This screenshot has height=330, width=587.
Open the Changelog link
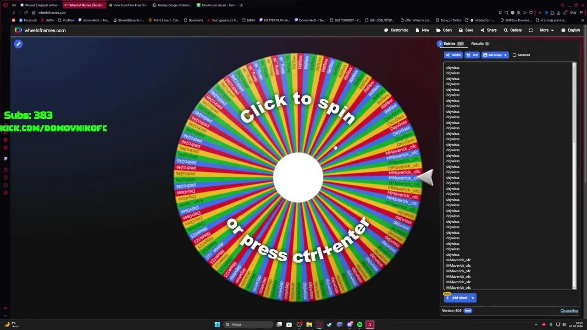click(569, 311)
